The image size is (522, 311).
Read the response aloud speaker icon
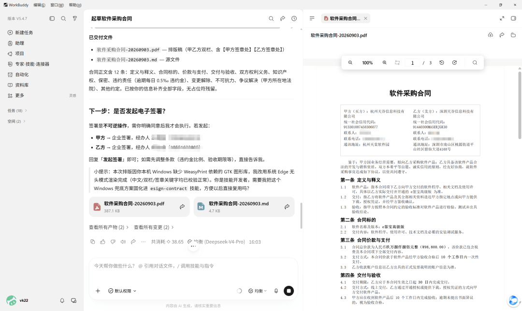tap(123, 242)
